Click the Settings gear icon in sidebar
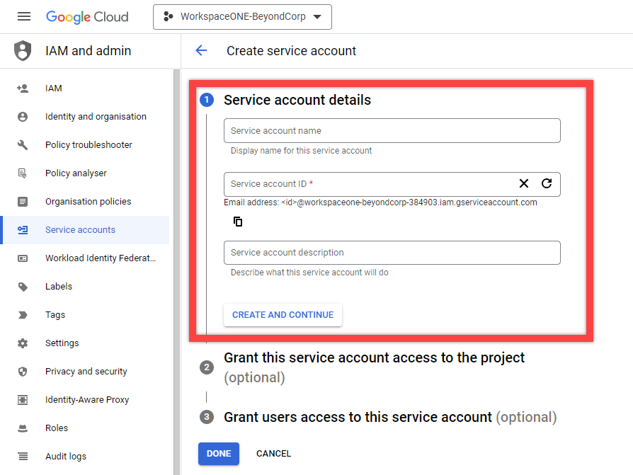 click(x=23, y=343)
